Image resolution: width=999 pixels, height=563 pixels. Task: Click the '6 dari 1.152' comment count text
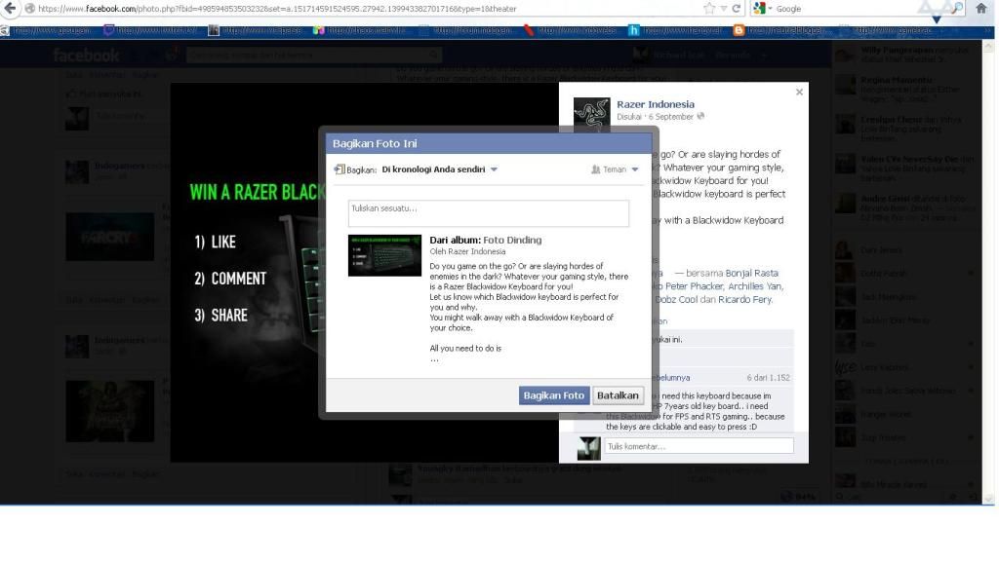pos(769,378)
